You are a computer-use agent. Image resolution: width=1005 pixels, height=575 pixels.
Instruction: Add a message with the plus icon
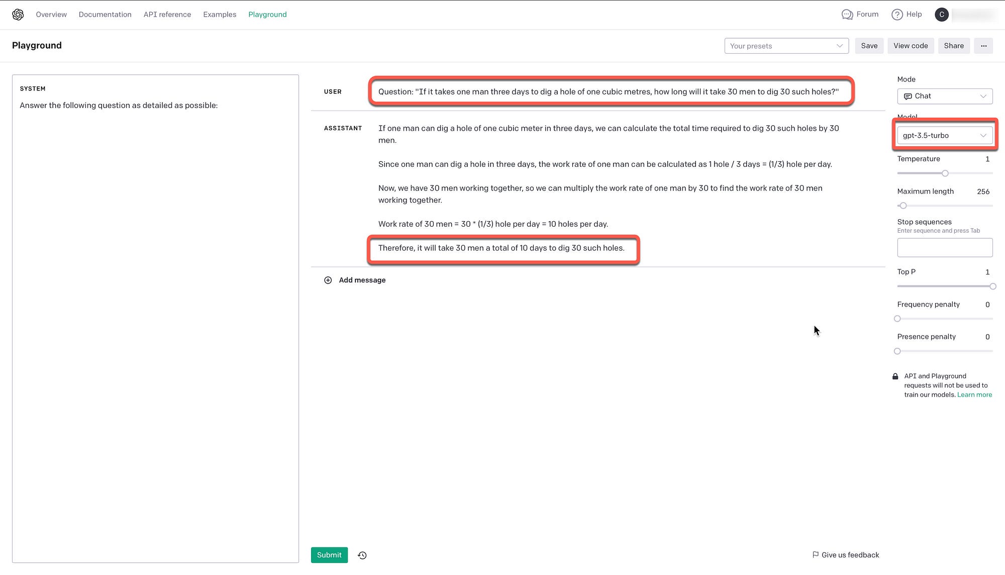tap(328, 280)
